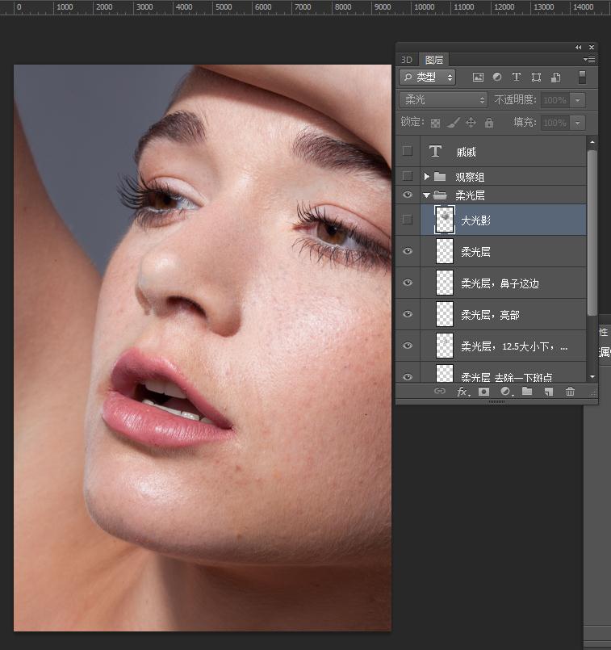The height and width of the screenshot is (650, 611).
Task: Open the 不透明度 opacity slider arrow
Action: point(577,100)
